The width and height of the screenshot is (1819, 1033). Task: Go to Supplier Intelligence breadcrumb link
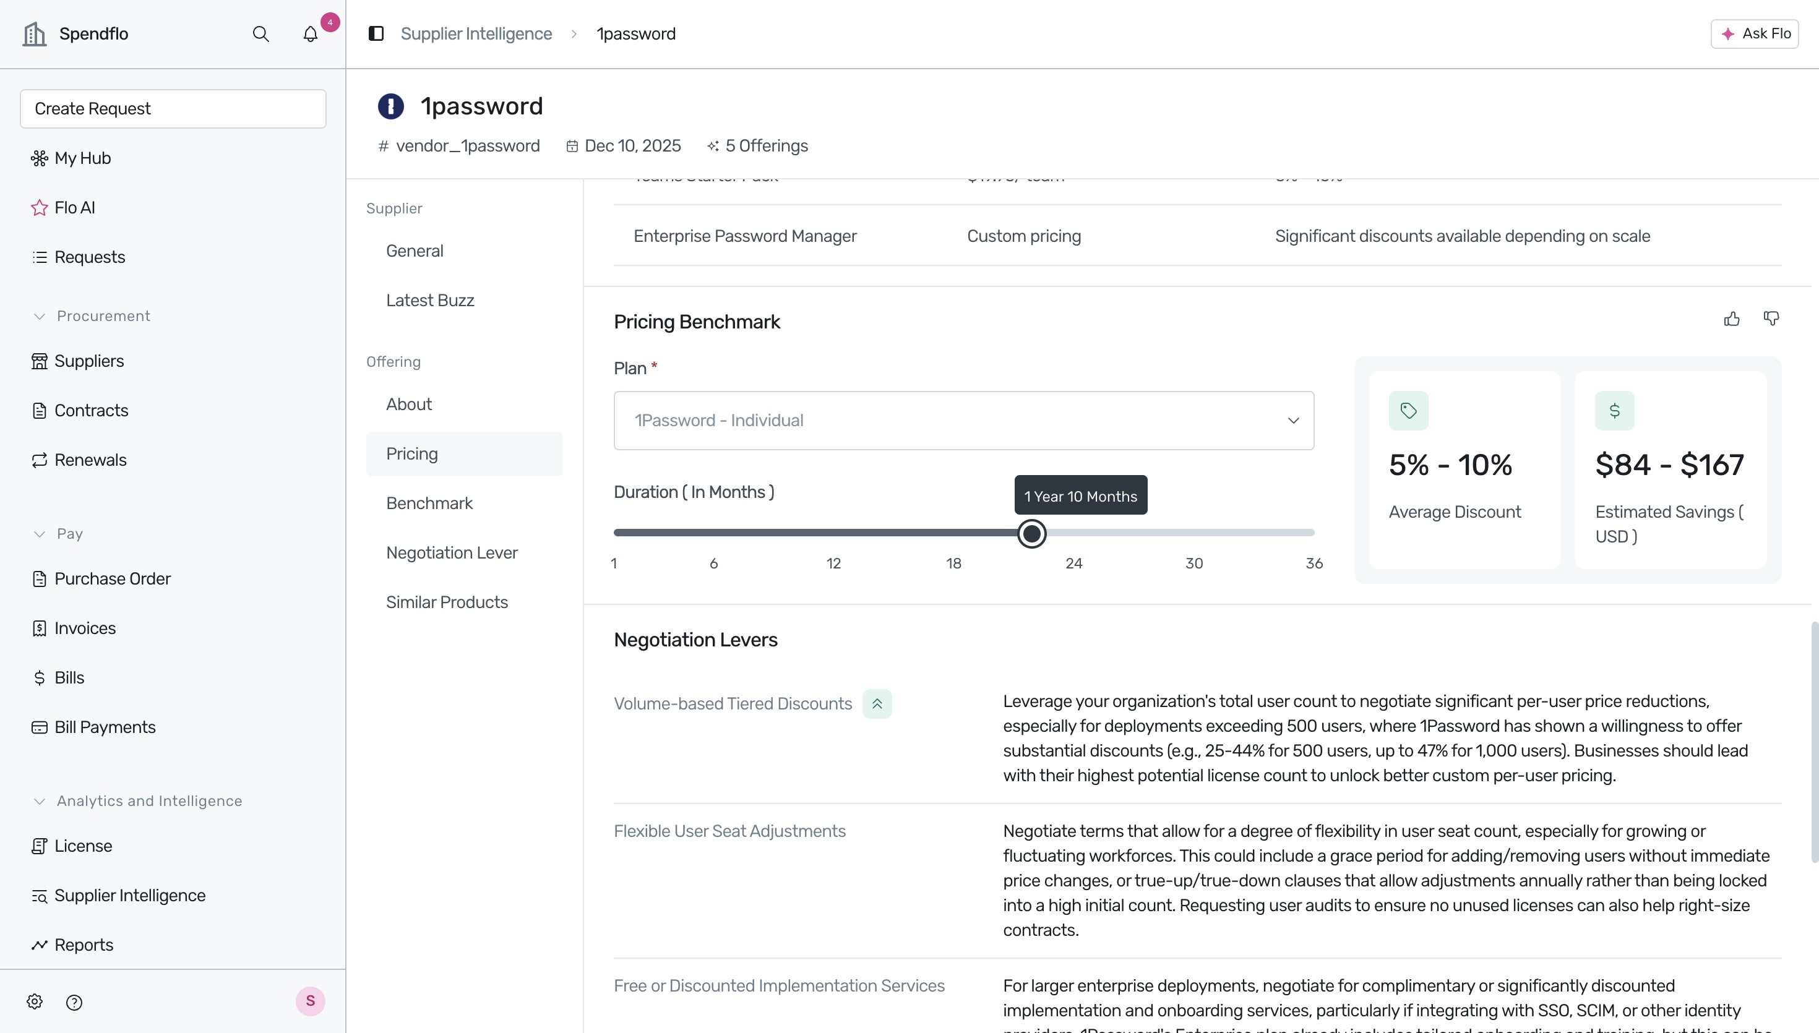tap(476, 34)
